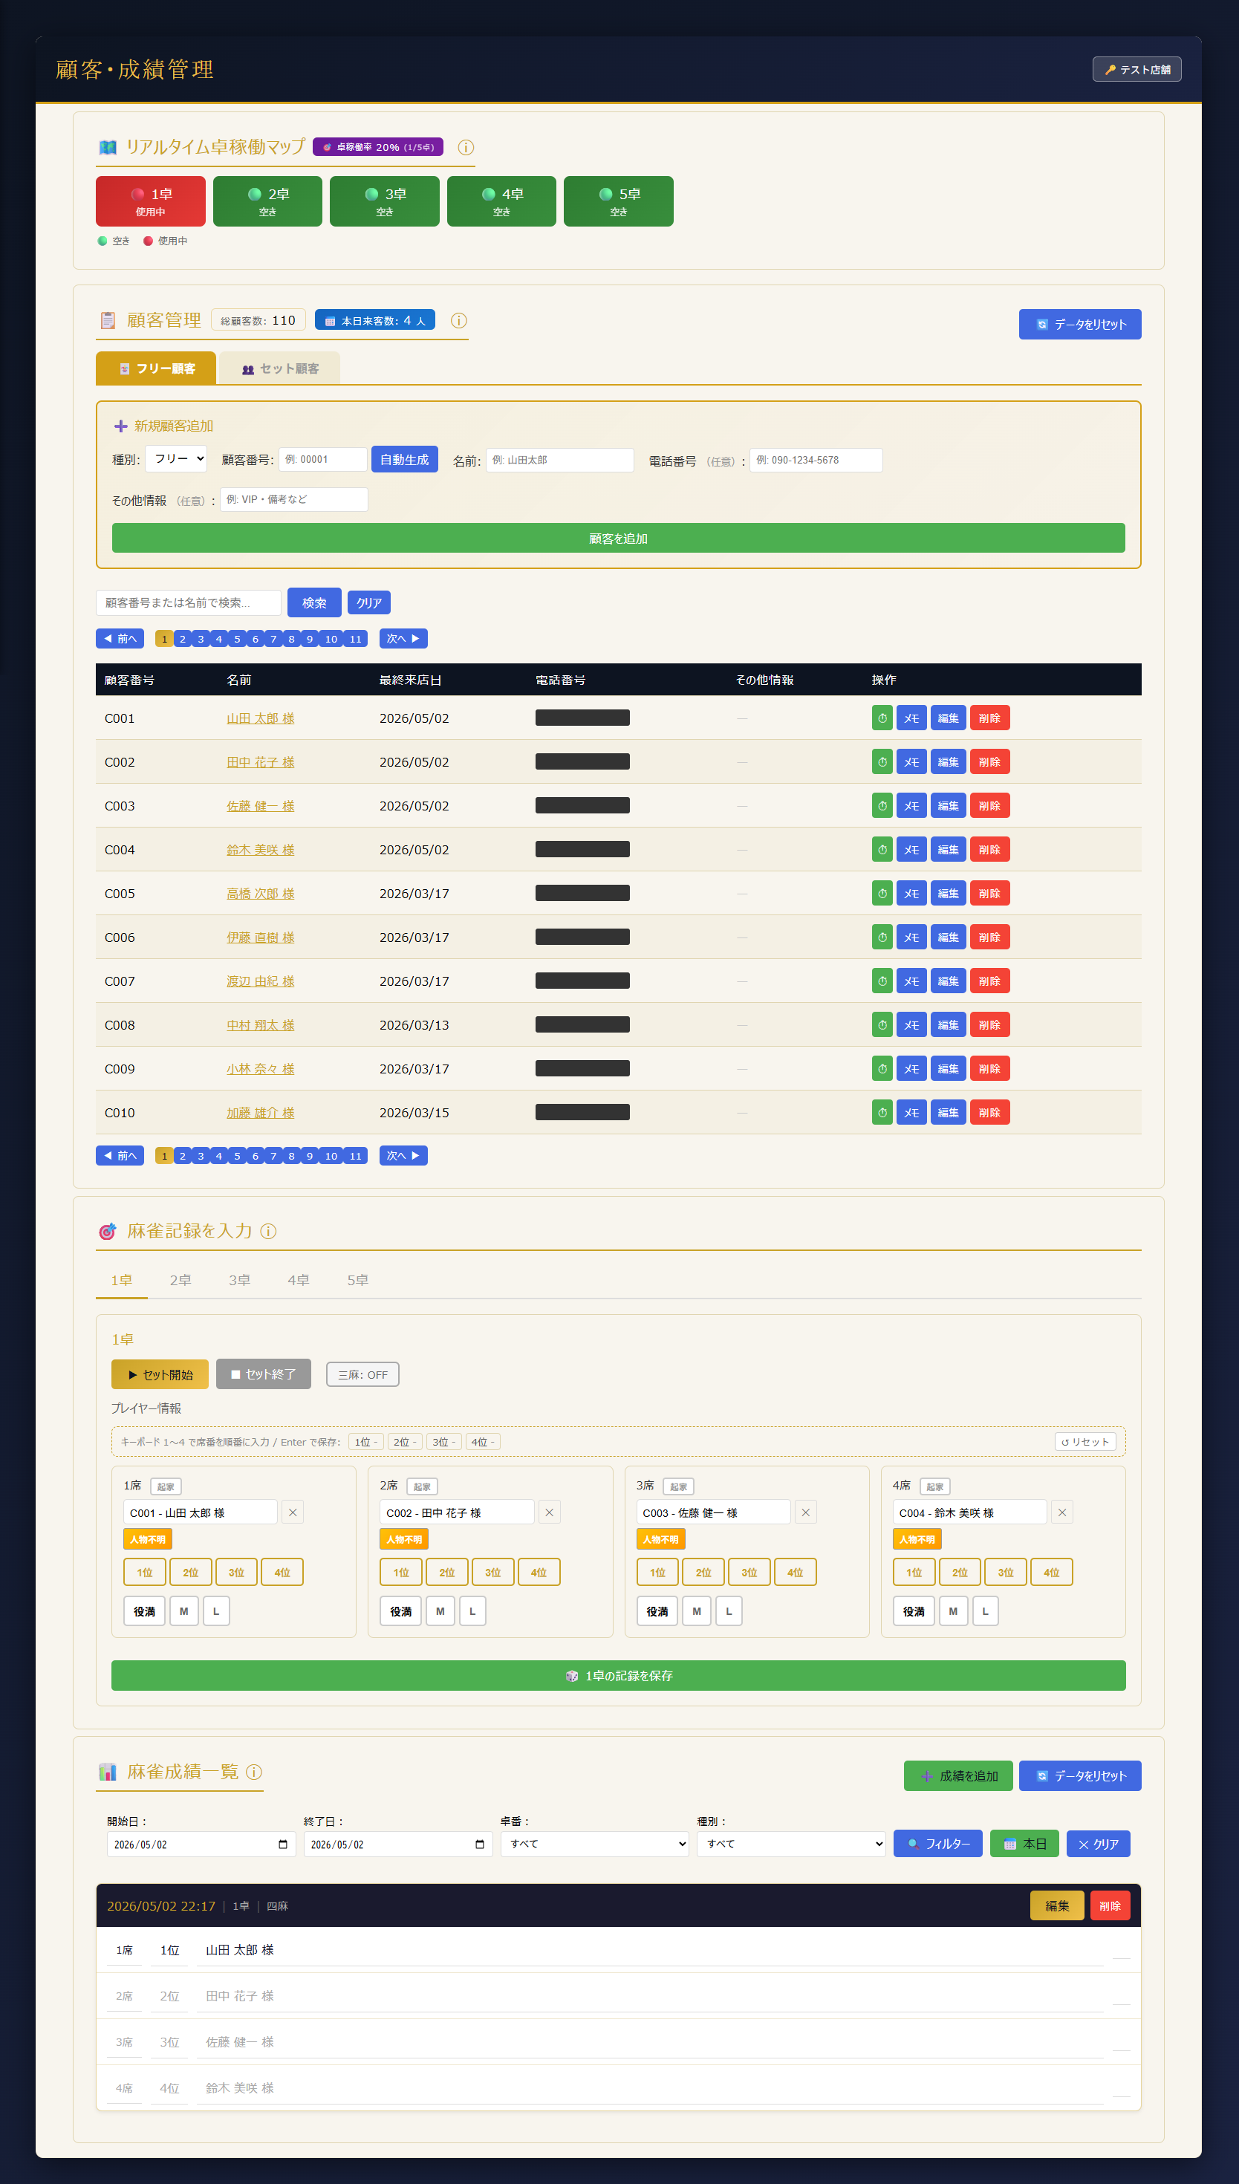Click timer icon in row C001
Image resolution: width=1239 pixels, height=2184 pixels.
(x=882, y=718)
